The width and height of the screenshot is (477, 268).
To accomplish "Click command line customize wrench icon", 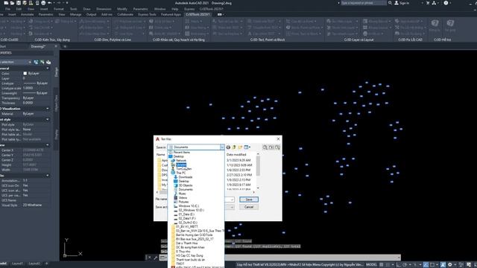I will [156, 258].
